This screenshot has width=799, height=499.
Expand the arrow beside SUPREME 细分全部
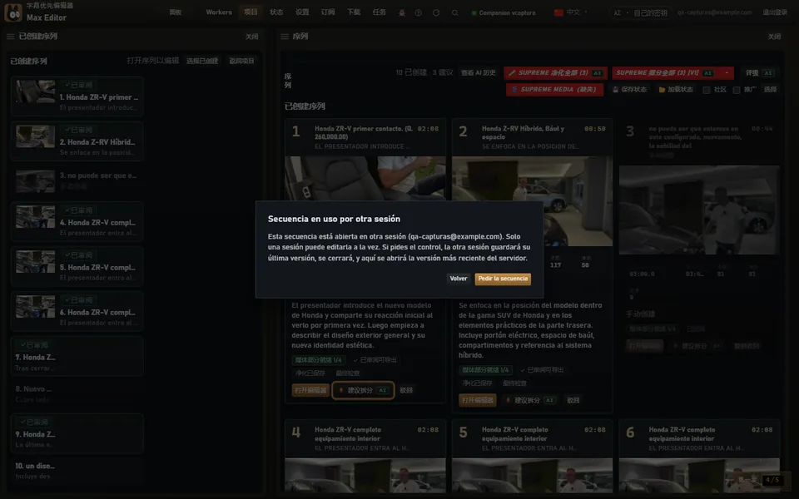click(x=727, y=73)
